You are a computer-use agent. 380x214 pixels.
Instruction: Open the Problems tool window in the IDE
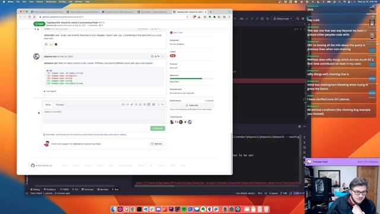point(50,189)
